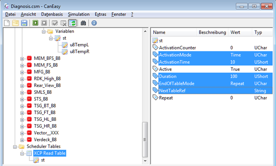Expand the RDK_High_B8 node
Screen dimensions: 276x166
[22, 79]
